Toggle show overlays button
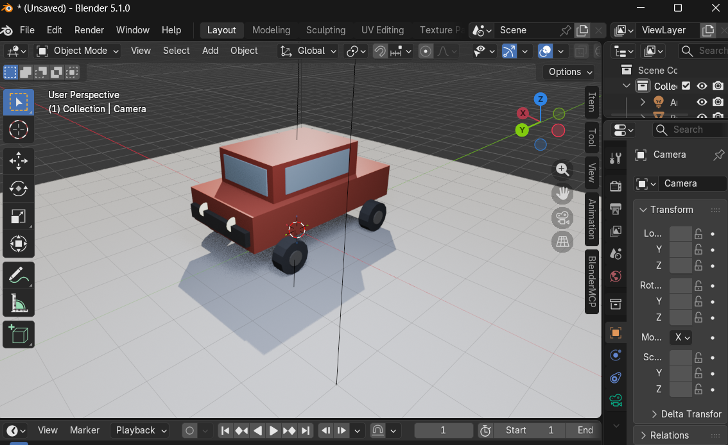 [x=545, y=51]
